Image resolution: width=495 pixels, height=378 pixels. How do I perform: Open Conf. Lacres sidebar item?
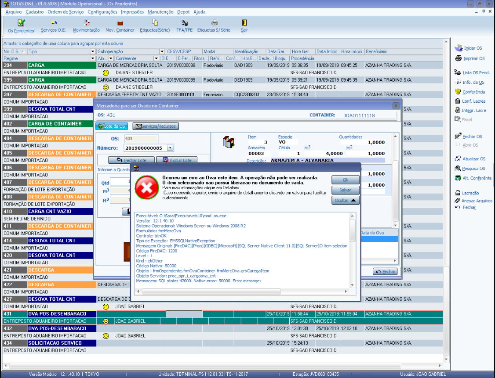coord(470,101)
